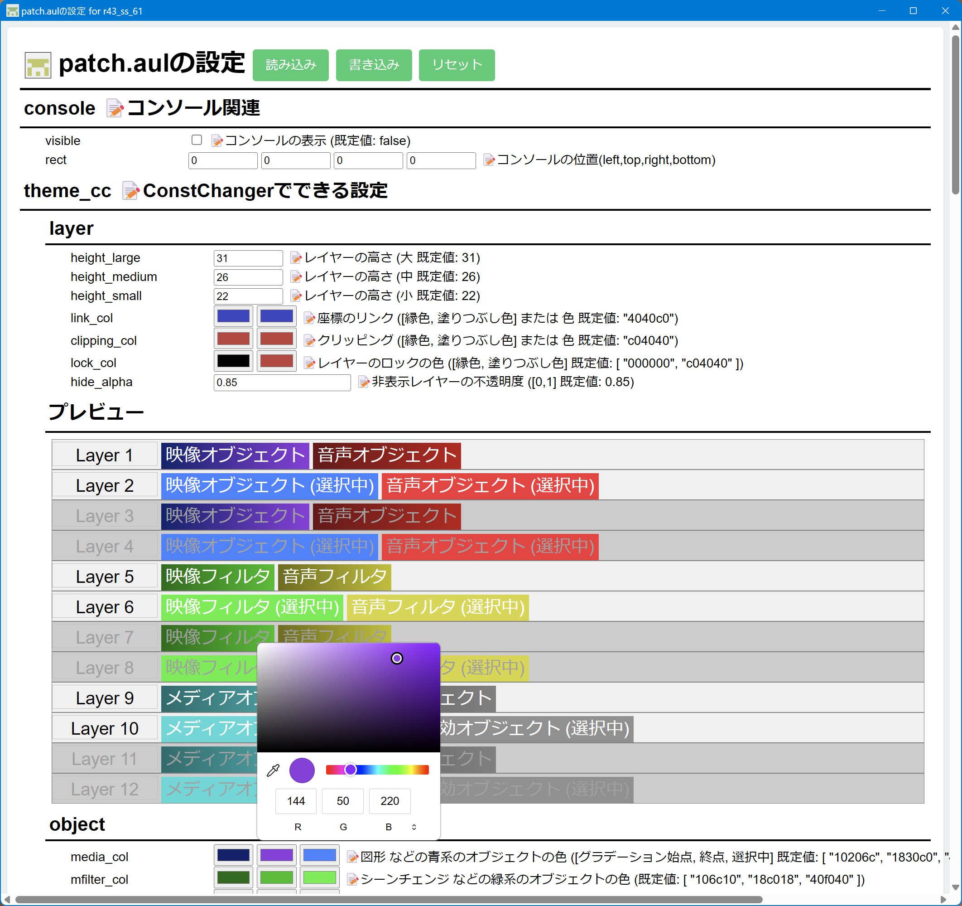Click the note icon next to コンソール関連 heading
Image resolution: width=962 pixels, height=906 pixels.
click(x=115, y=108)
